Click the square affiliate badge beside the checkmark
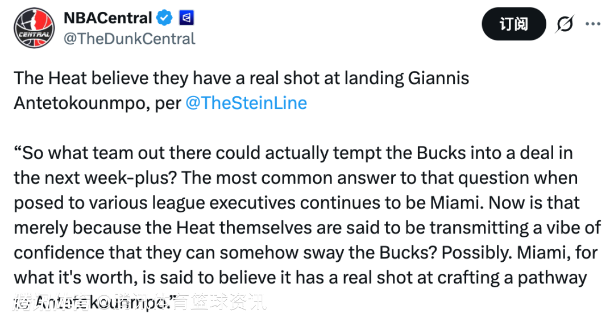Viewport: 614px width, 322px height. coord(186,18)
